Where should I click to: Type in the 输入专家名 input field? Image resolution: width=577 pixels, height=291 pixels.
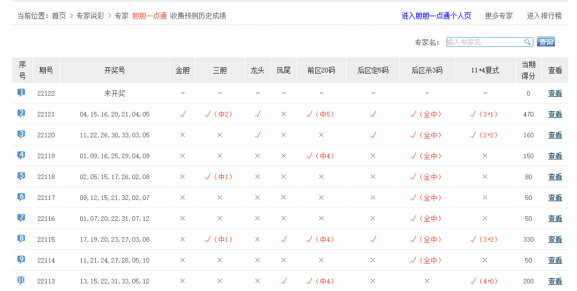484,42
